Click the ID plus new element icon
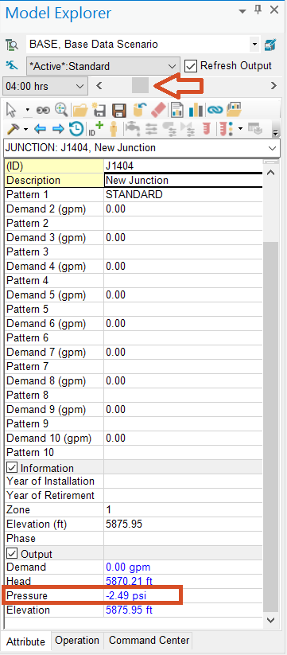The image size is (287, 655). coord(95,129)
